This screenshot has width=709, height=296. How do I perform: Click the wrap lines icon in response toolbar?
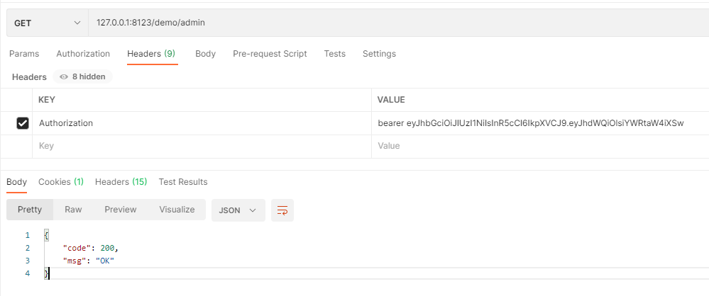[282, 210]
